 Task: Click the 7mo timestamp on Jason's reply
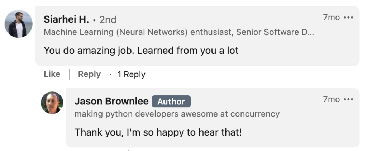click(331, 99)
